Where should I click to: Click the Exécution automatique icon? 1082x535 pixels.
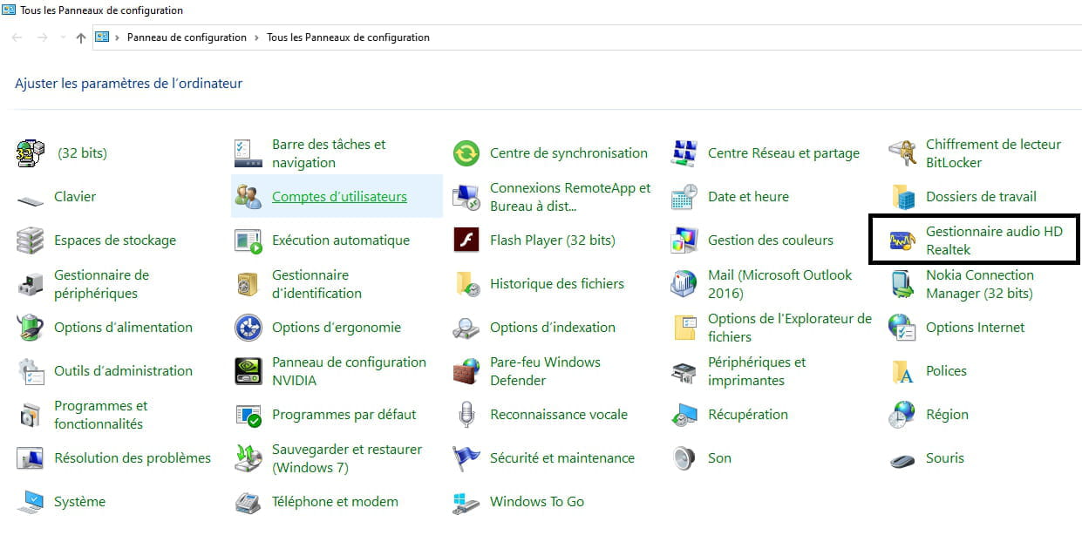click(248, 240)
